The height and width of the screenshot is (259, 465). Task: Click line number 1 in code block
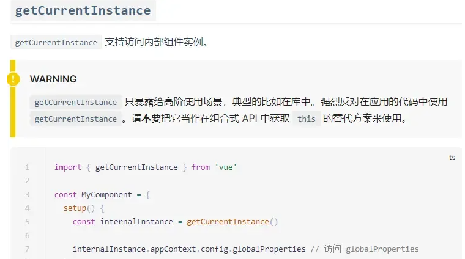(x=28, y=167)
